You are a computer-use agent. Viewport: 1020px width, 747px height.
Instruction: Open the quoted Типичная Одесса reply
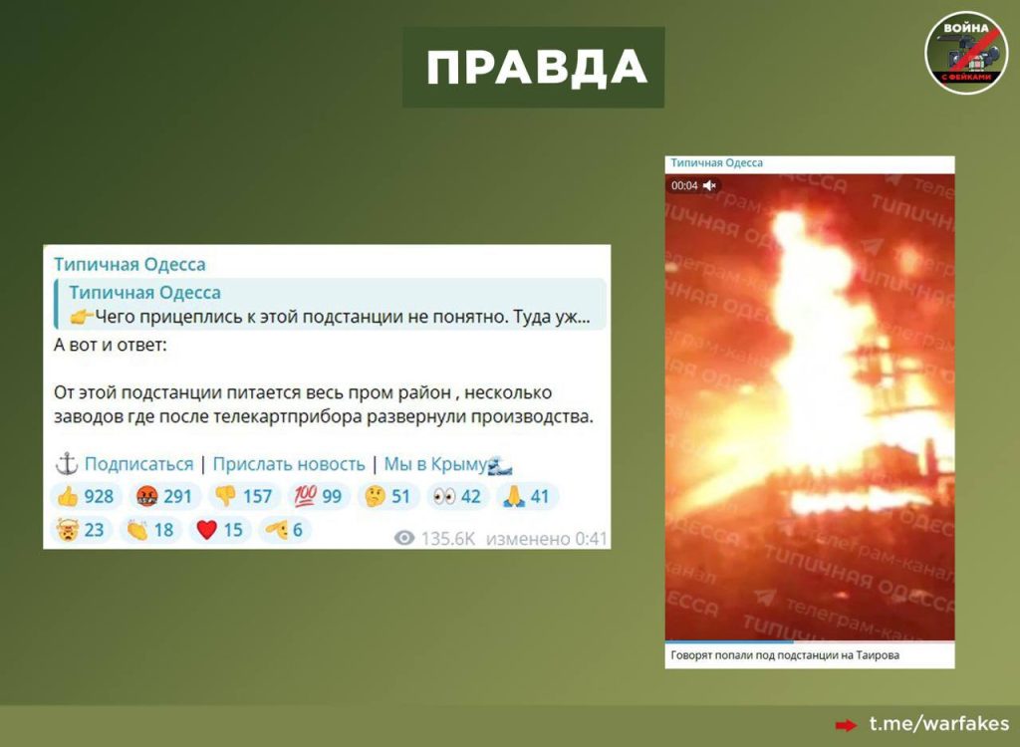(x=329, y=306)
